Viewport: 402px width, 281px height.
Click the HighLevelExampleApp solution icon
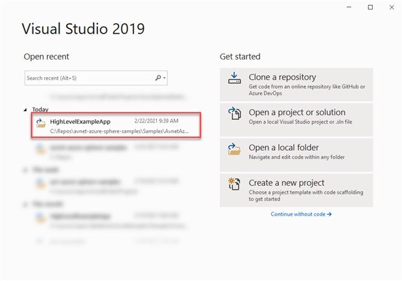pyautogui.click(x=40, y=122)
